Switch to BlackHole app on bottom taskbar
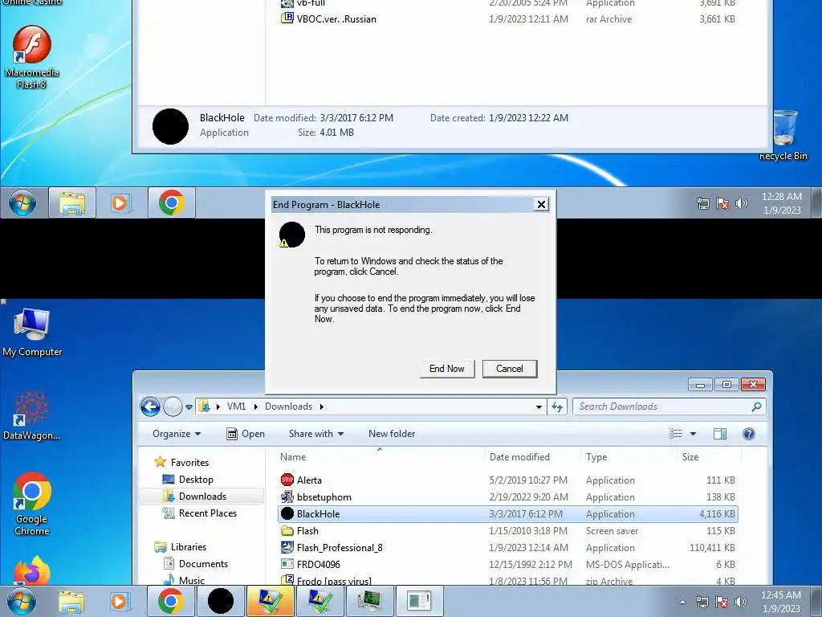 pyautogui.click(x=220, y=601)
